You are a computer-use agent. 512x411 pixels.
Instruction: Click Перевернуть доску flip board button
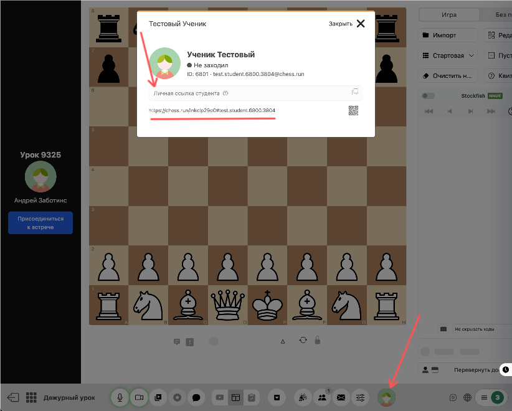[476, 370]
